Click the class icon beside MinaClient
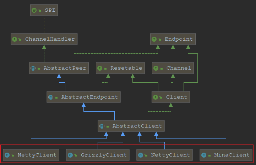Viewport: 256px width, 165px height. click(x=203, y=155)
